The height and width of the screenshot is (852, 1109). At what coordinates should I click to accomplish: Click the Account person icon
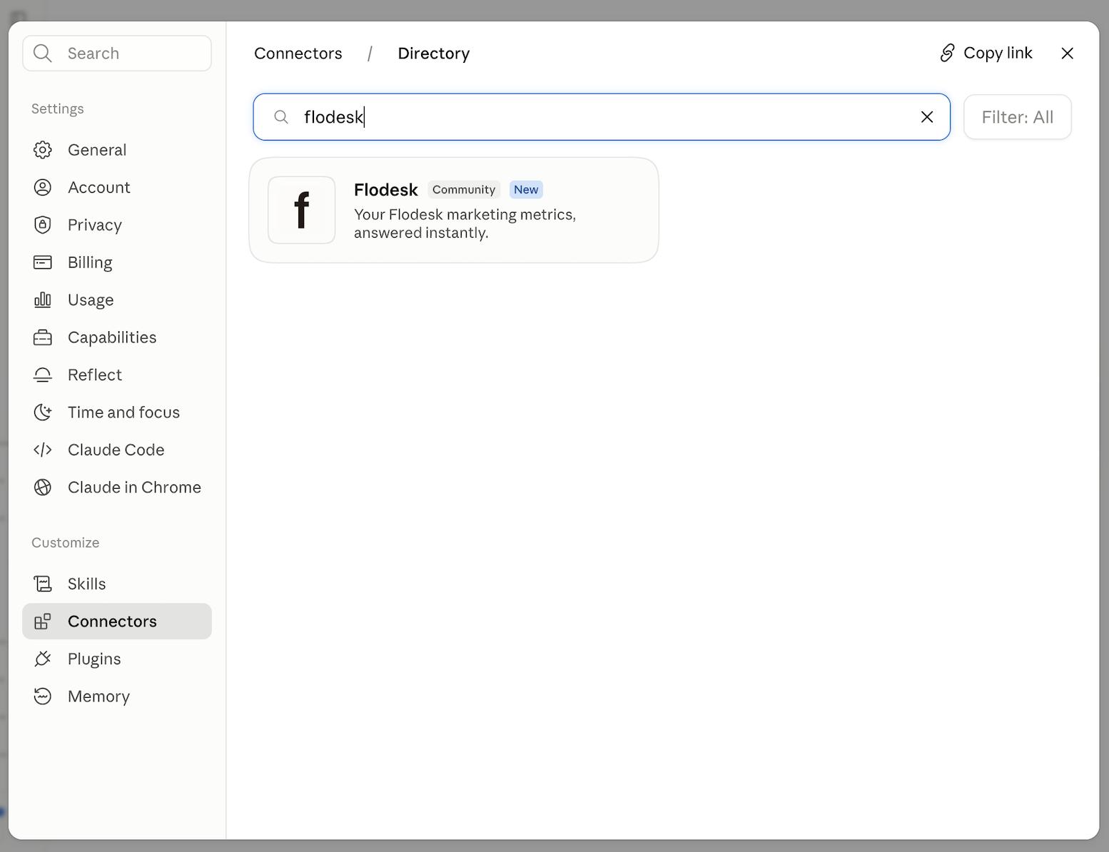pos(43,188)
